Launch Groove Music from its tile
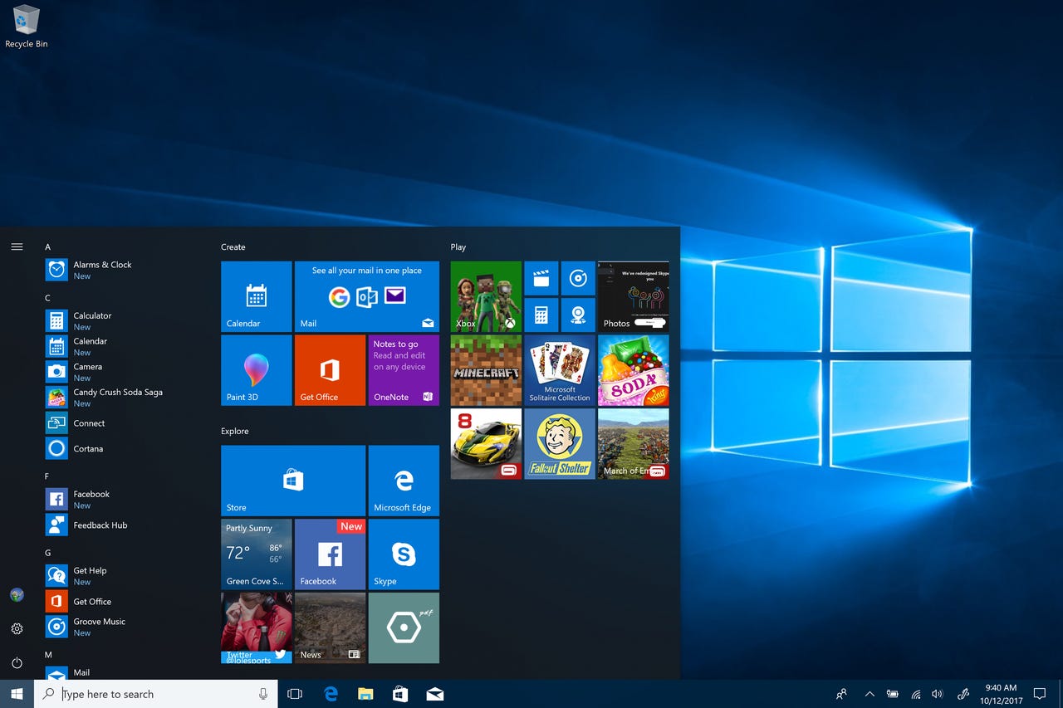 pyautogui.click(x=578, y=278)
